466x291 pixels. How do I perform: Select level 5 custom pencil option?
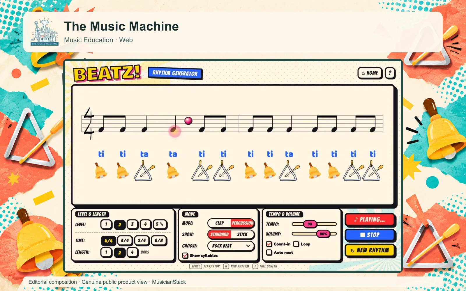[x=160, y=224]
